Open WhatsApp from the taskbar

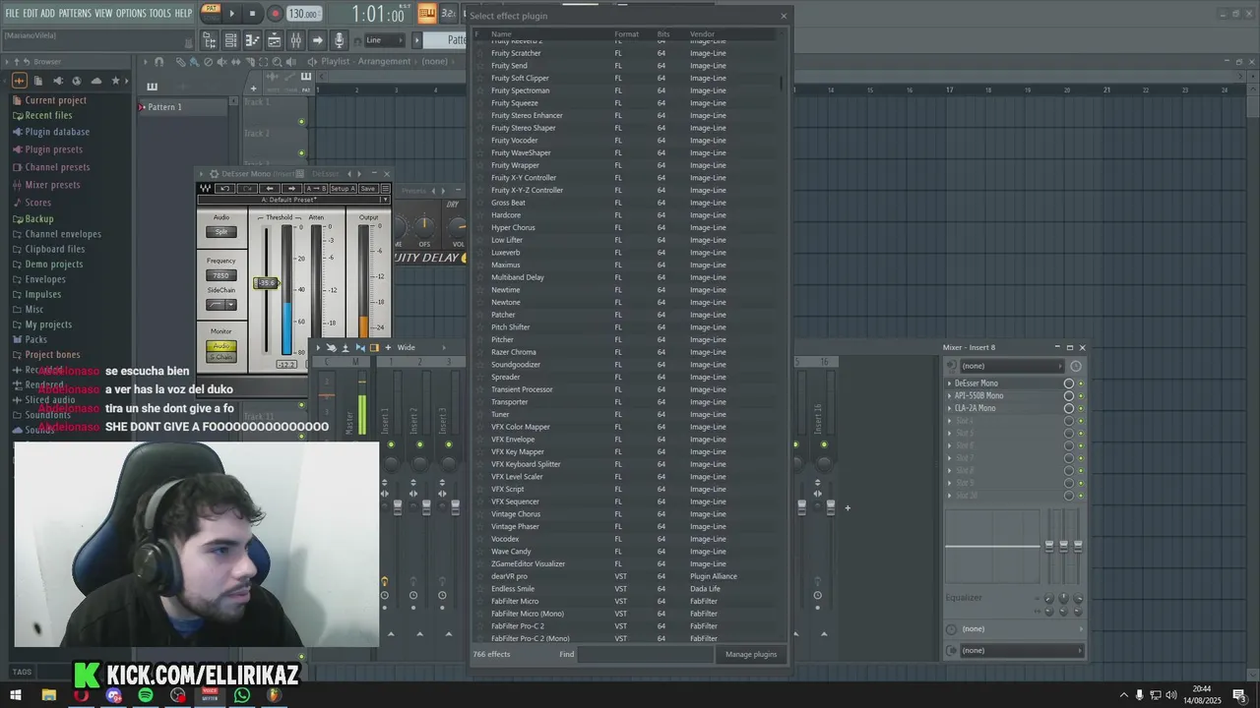click(x=241, y=695)
